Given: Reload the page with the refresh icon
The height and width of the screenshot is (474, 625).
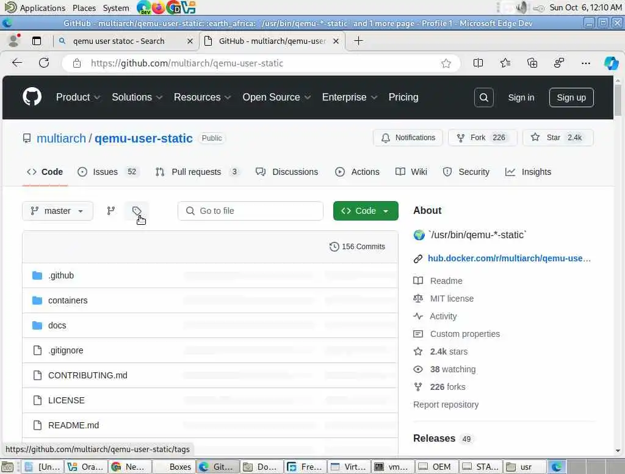Looking at the screenshot, I should 44,63.
